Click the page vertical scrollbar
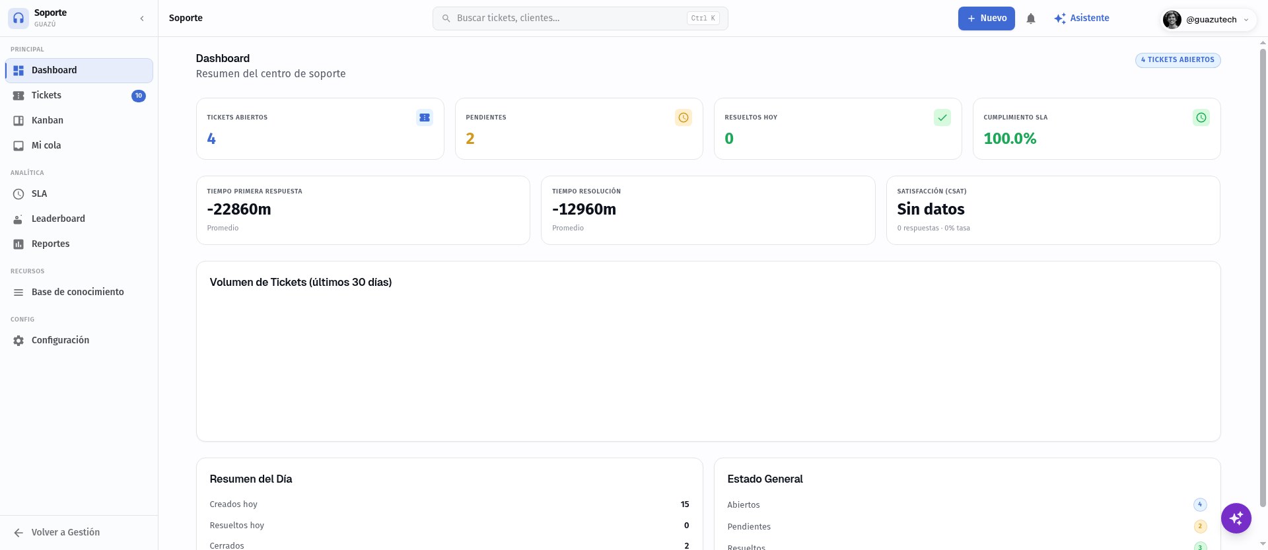 point(1263,277)
